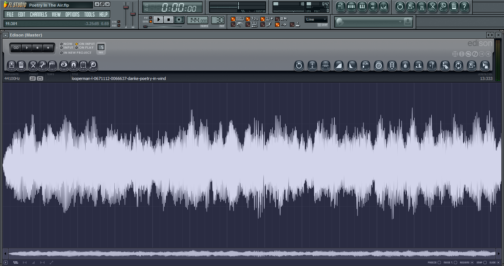The image size is (504, 266).
Task: Open the Line snap dropdown
Action: click(316, 20)
